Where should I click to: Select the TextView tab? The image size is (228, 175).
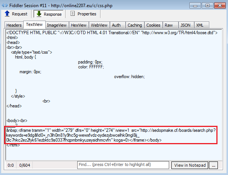click(x=34, y=24)
